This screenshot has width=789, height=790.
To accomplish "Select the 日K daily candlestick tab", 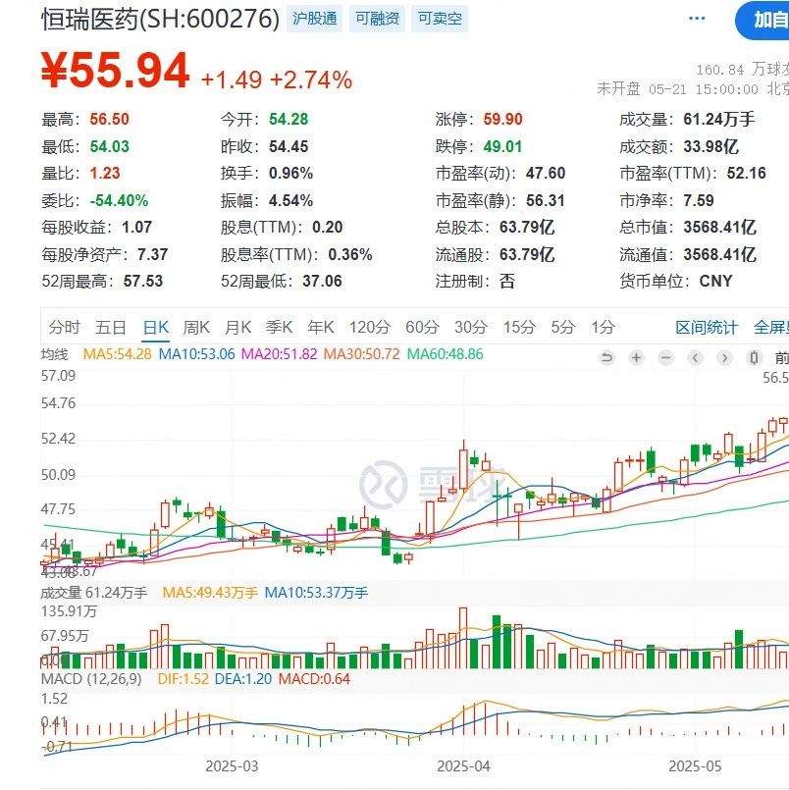I will 156,328.
